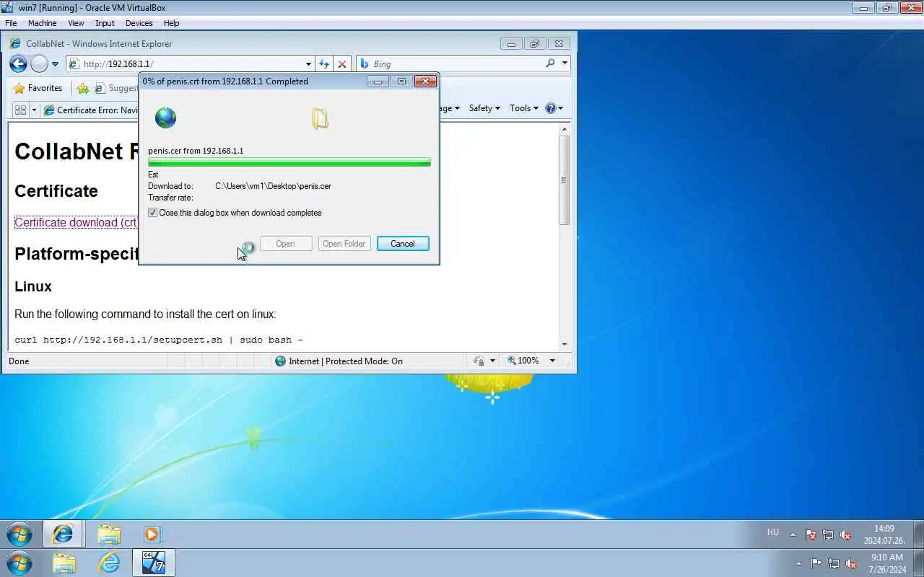Viewport: 924px width, 577px height.
Task: Click the guest clock showing 14:09
Action: (884, 534)
